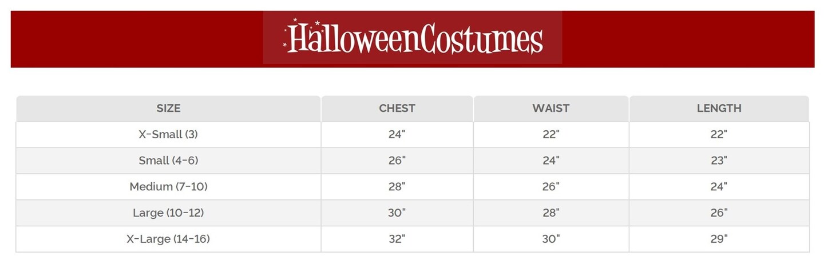This screenshot has height=268, width=824.
Task: Select the Small (4-6) size row
Action: 168,161
